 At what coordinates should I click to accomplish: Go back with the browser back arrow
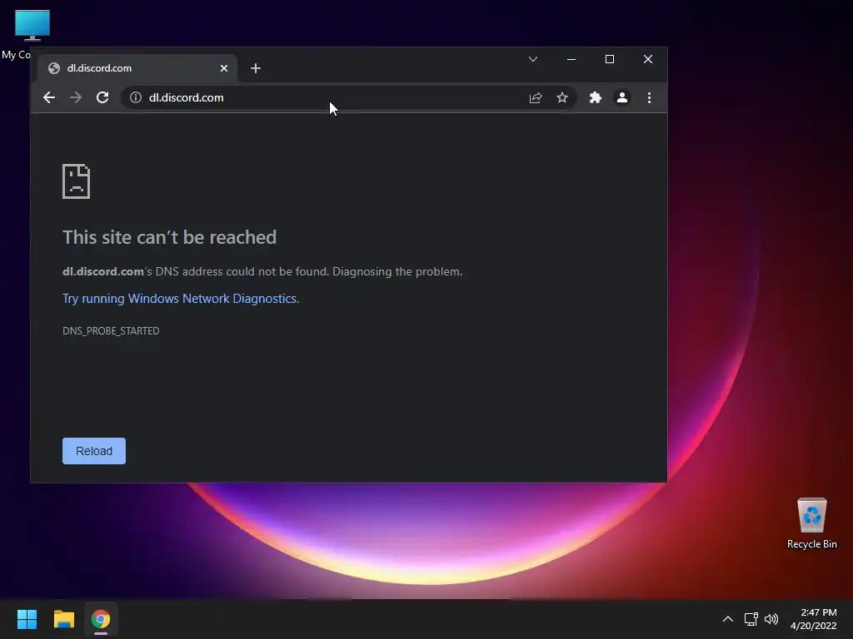click(49, 97)
